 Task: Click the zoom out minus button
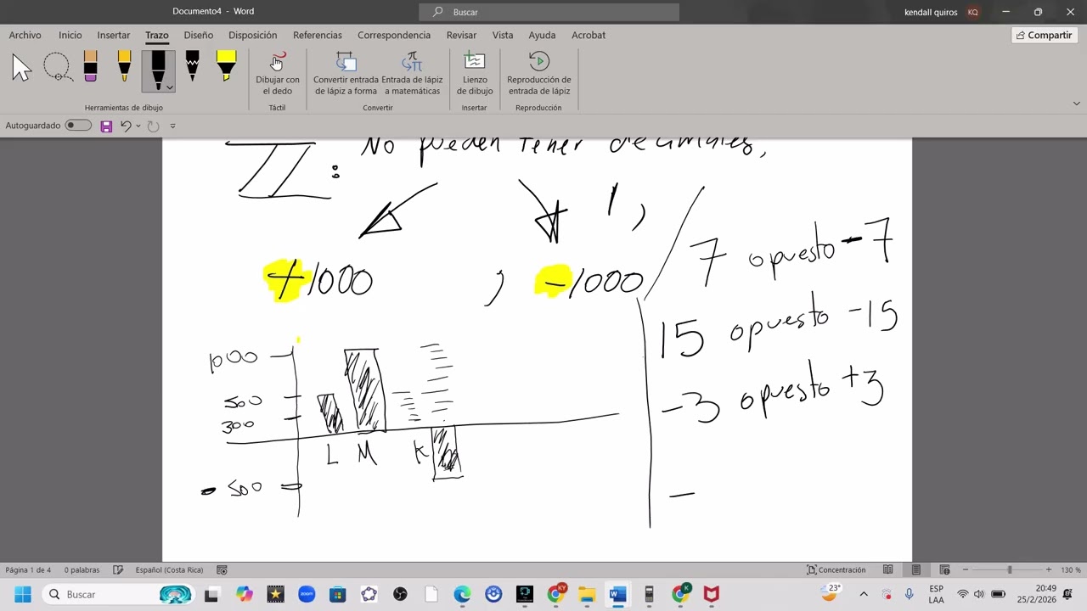point(966,570)
